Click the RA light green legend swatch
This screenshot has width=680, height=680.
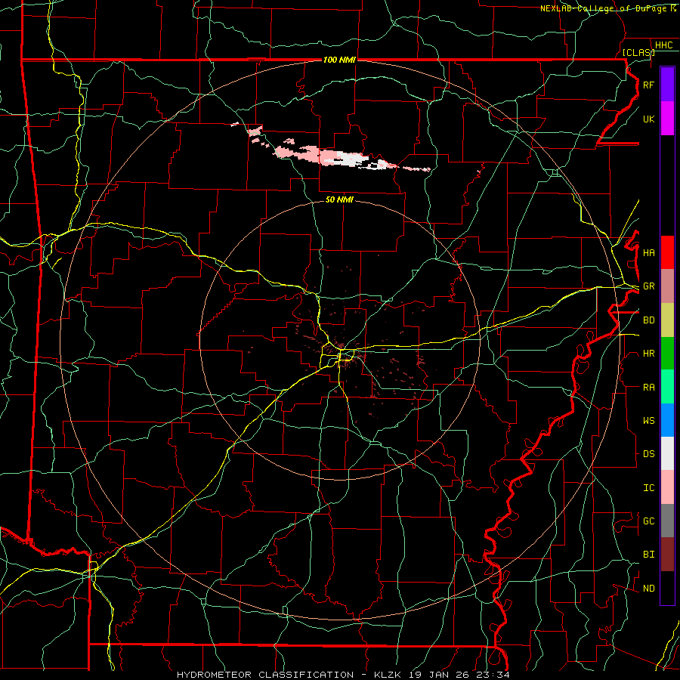[667, 387]
